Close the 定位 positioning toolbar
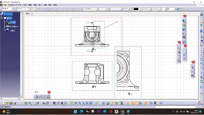Viewport: 204px width, 115px height. pyautogui.click(x=49, y=92)
